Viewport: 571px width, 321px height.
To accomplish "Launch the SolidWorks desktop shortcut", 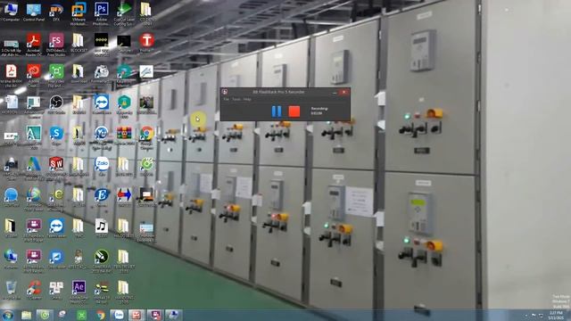I will click(x=56, y=168).
